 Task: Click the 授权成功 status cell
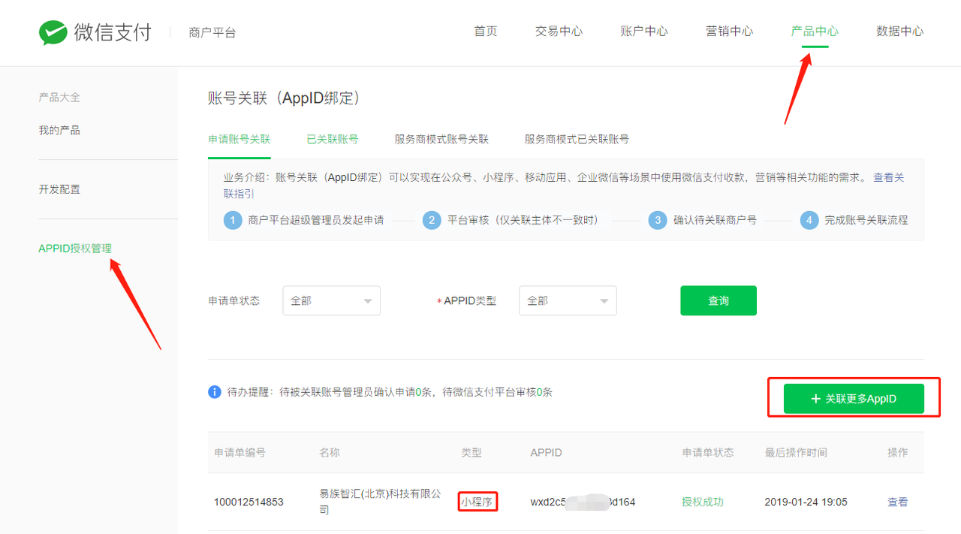coord(702,502)
